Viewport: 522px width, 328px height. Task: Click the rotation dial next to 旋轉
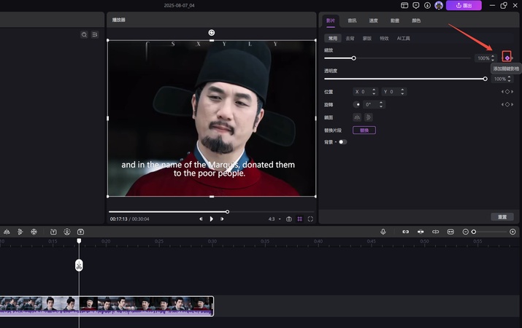coord(357,104)
